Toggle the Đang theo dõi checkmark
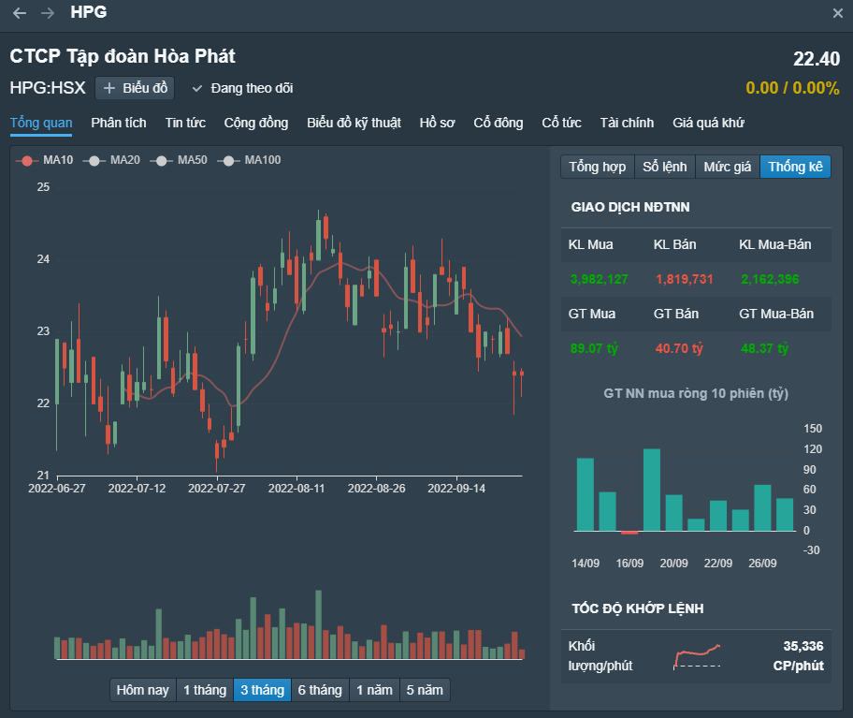The image size is (853, 718). click(197, 88)
